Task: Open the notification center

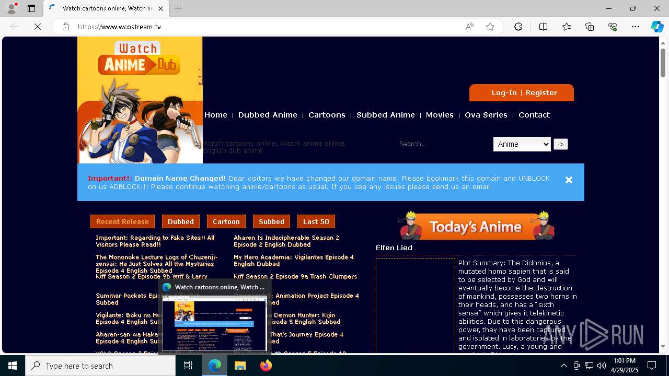Action: point(652,366)
